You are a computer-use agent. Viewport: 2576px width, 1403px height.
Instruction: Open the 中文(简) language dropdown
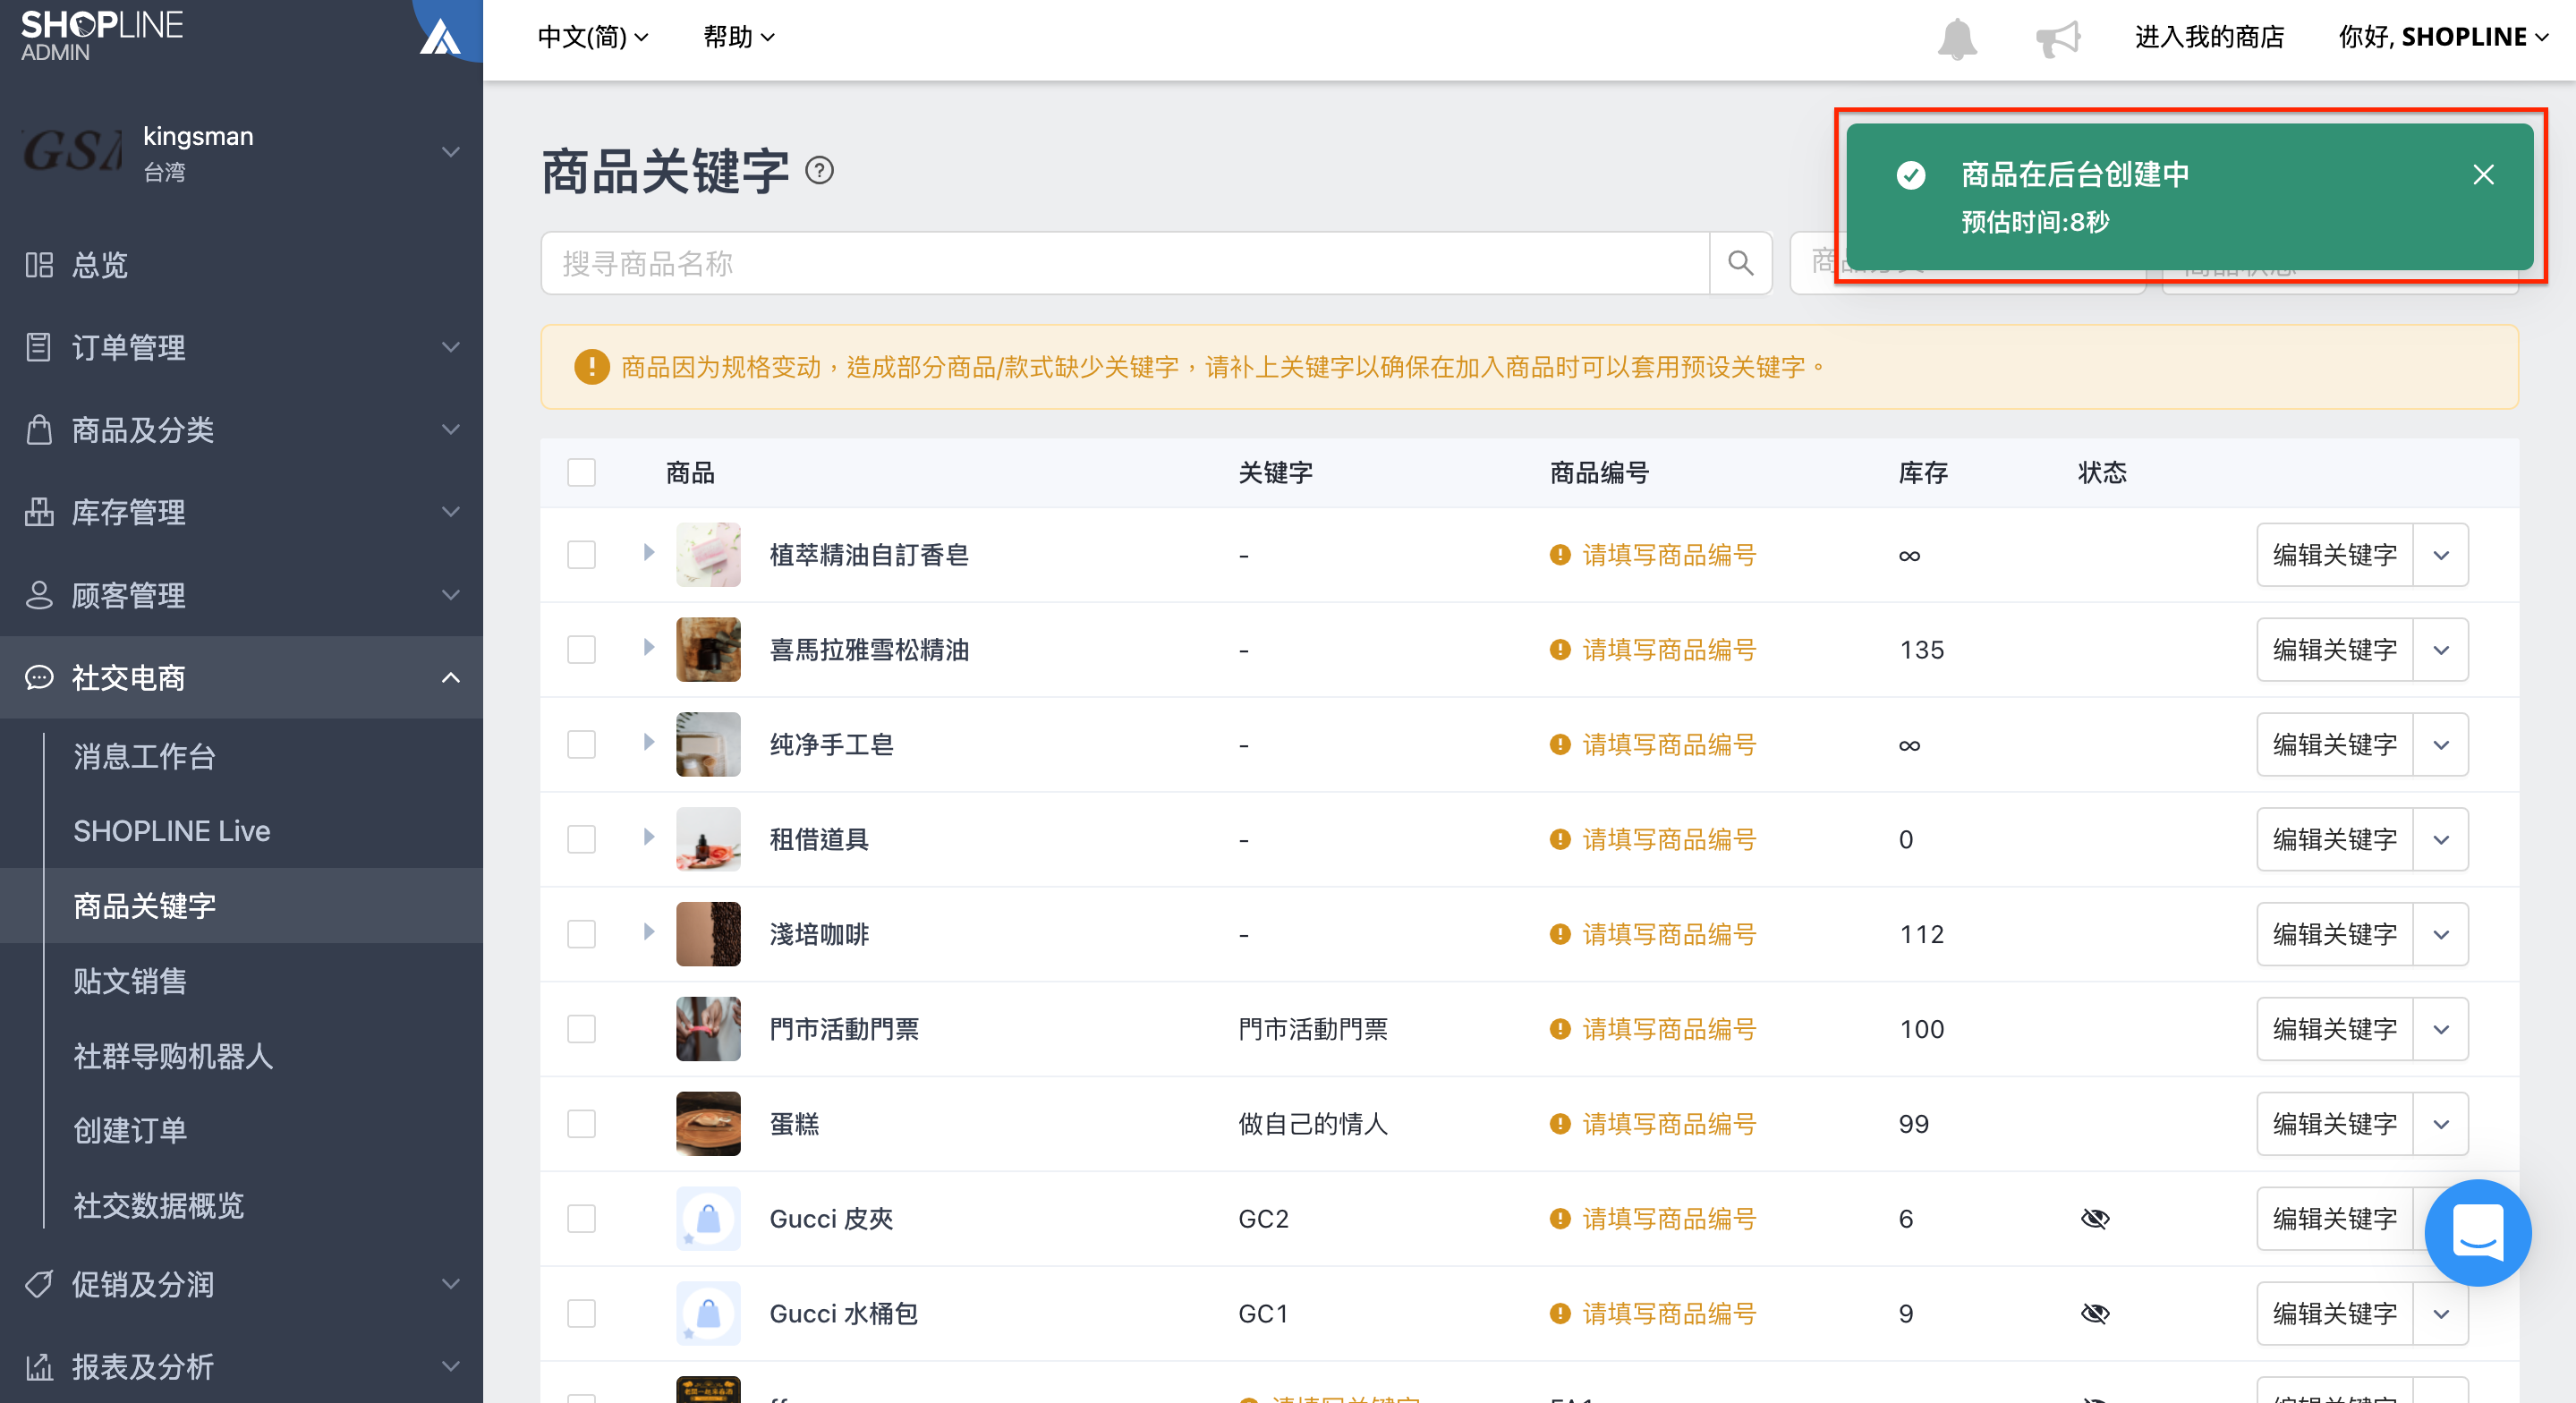coord(593,37)
